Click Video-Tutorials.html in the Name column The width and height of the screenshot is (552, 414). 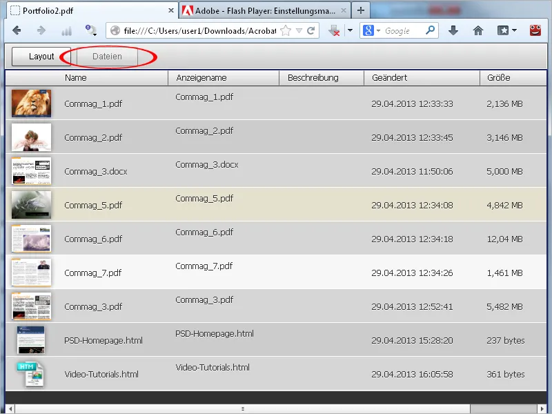point(101,374)
